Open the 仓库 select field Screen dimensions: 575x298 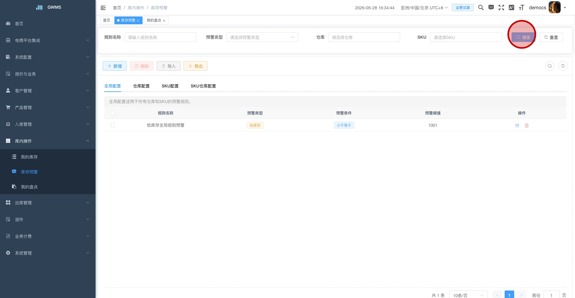click(x=364, y=37)
